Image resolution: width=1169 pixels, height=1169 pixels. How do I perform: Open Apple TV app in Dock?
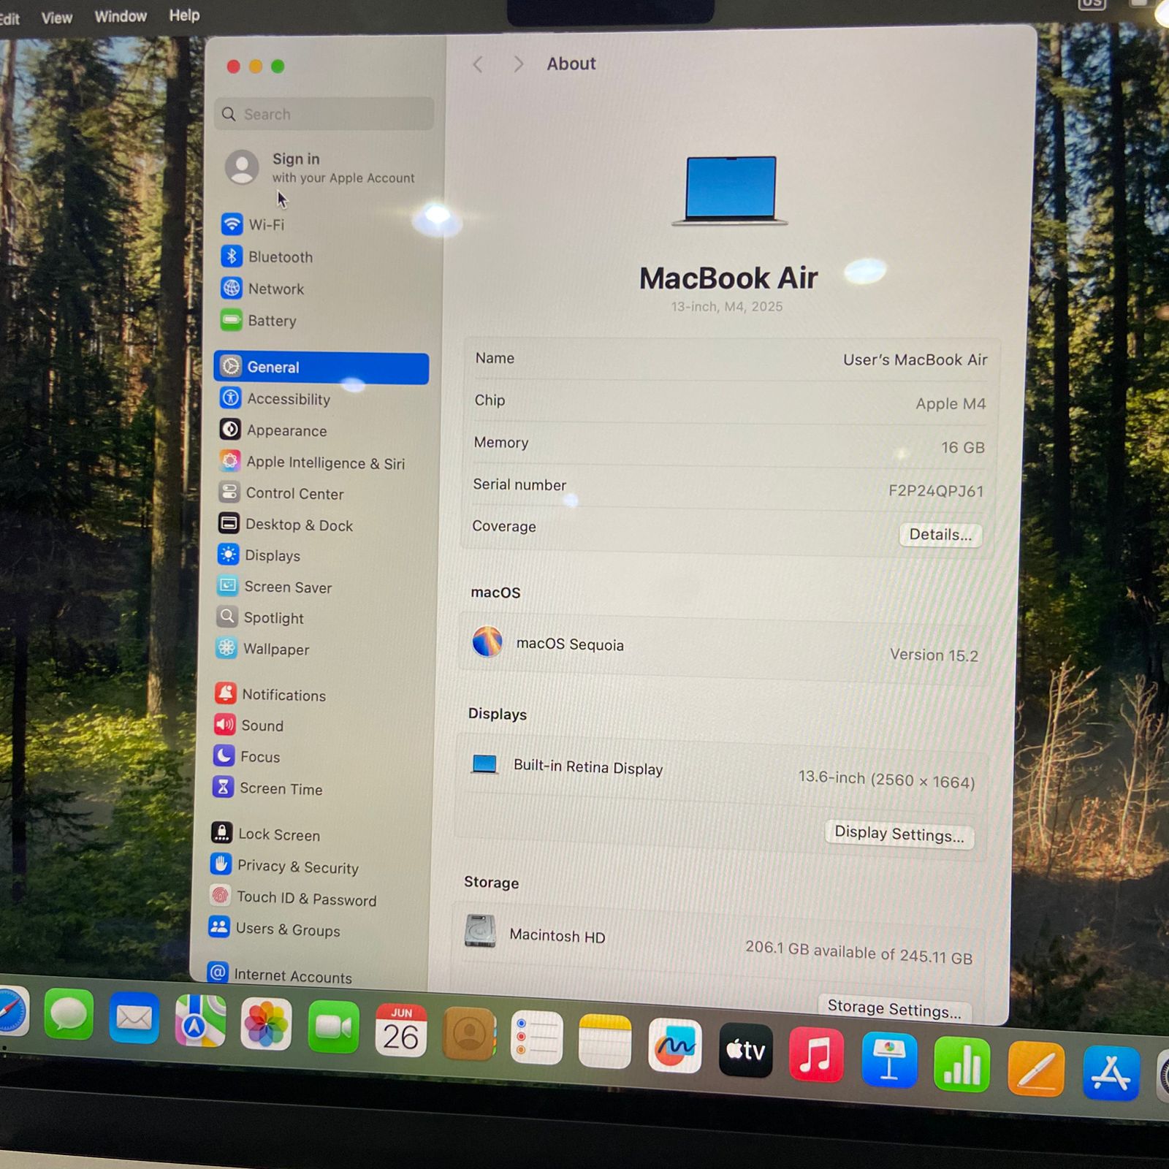pos(745,1051)
